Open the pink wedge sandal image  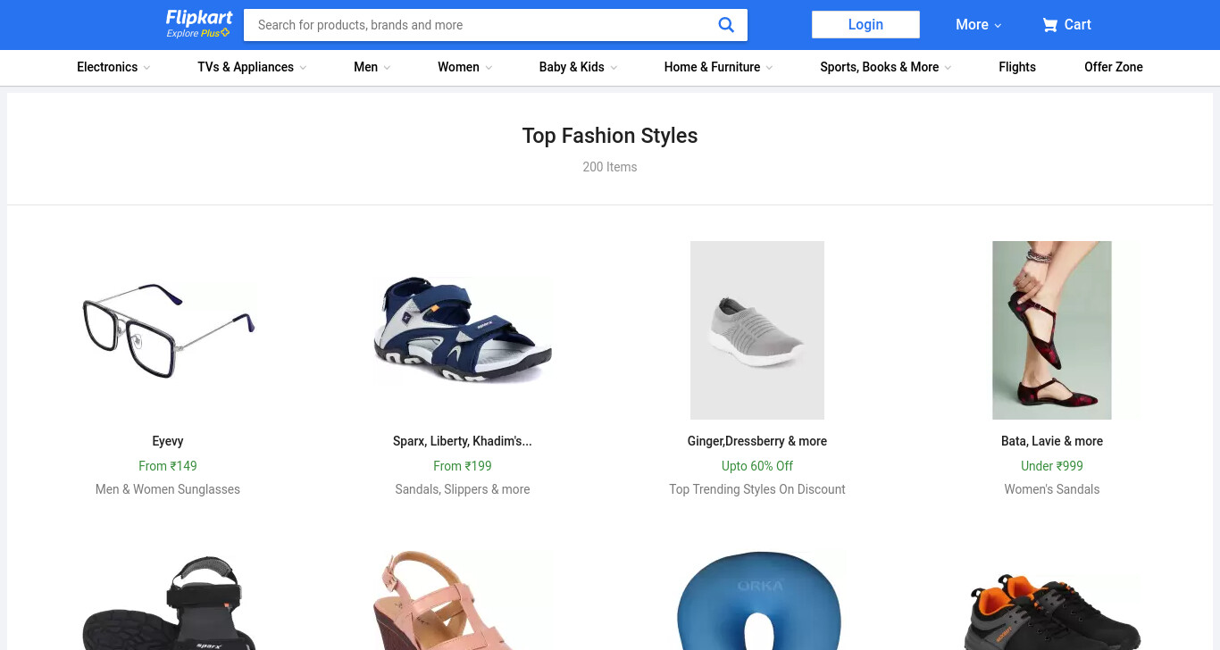(463, 601)
